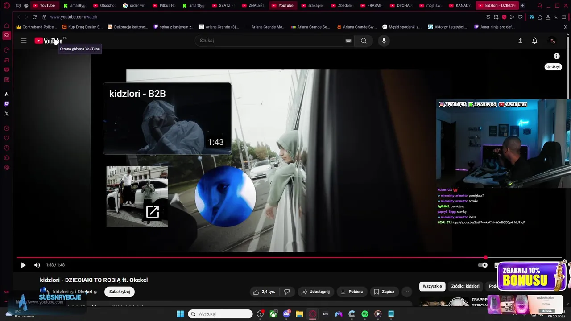Open the white car end screen thumbnail
This screenshot has width=571, height=321.
pos(137,196)
